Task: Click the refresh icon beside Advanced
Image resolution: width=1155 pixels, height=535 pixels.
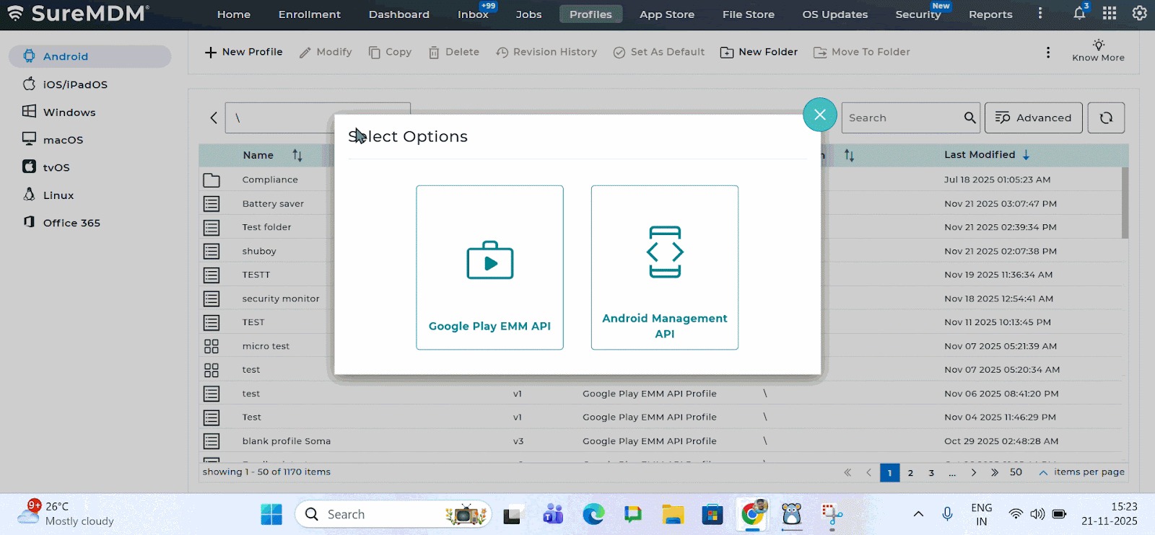Action: (1105, 118)
